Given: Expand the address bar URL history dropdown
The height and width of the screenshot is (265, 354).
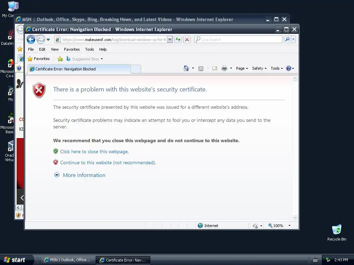Looking at the screenshot, I should pos(170,40).
